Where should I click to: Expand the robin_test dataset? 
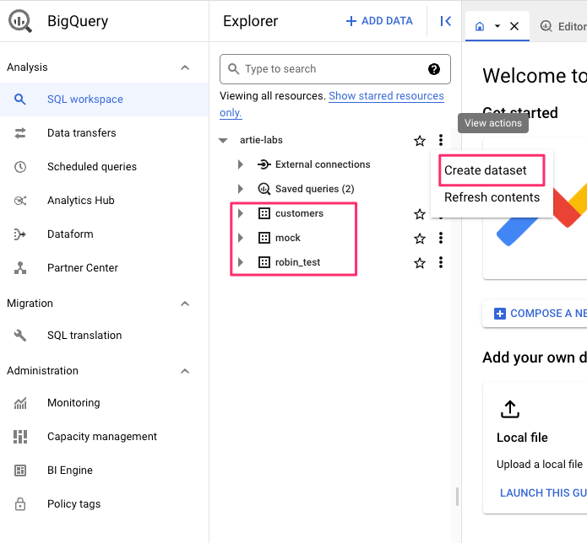click(241, 262)
